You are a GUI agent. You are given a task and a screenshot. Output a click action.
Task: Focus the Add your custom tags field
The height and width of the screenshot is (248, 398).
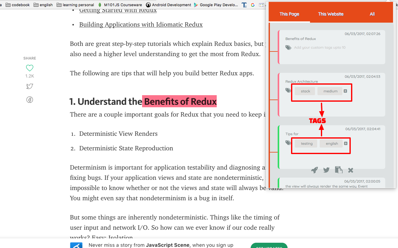320,47
